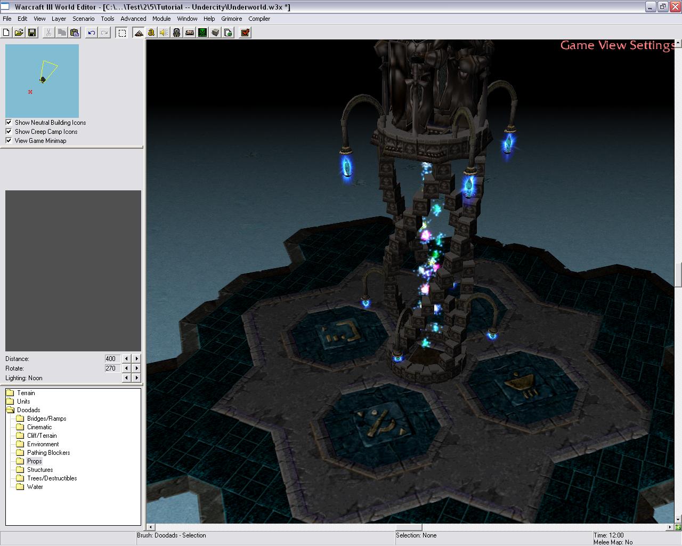Open the Tools menu
Screen dimensions: 682x546
point(108,19)
